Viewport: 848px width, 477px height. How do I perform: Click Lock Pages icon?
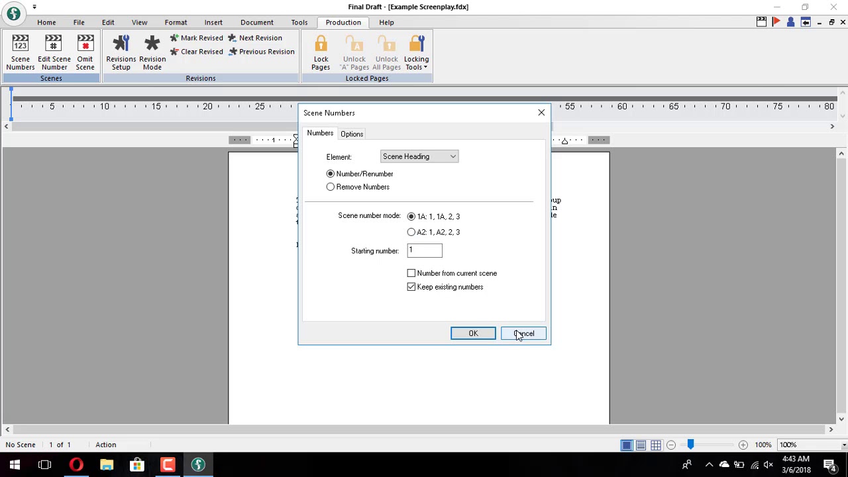point(321,52)
